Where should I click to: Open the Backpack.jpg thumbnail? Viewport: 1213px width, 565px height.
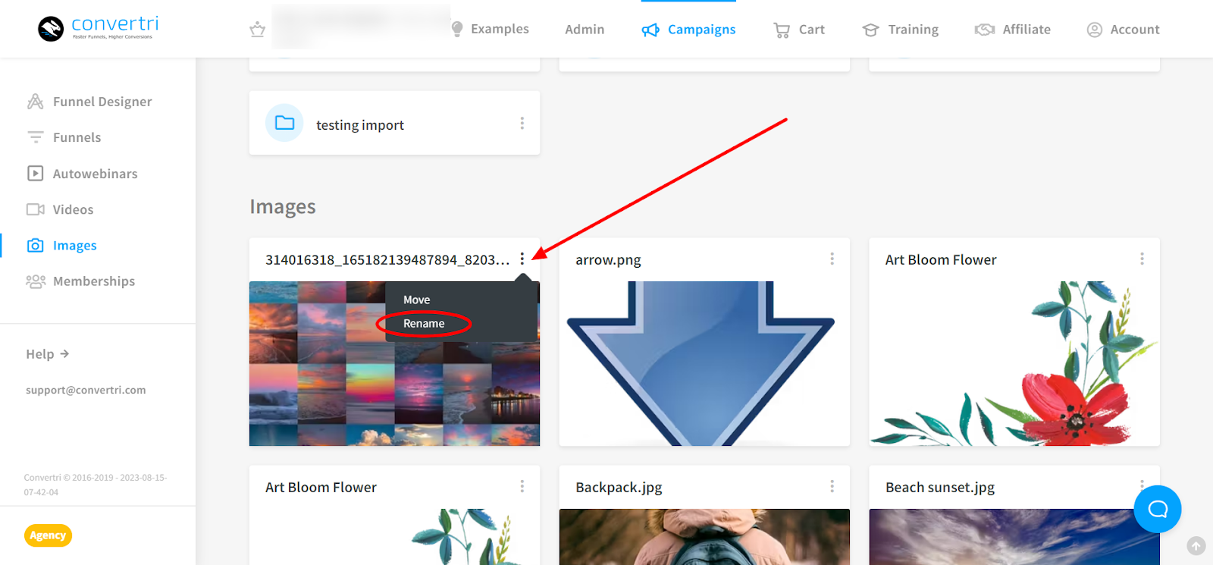pyautogui.click(x=704, y=537)
